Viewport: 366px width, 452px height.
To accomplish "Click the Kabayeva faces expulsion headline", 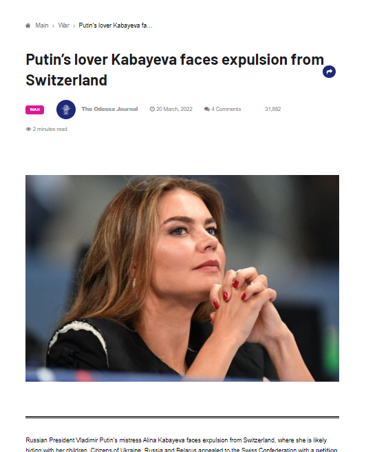I will (175, 70).
